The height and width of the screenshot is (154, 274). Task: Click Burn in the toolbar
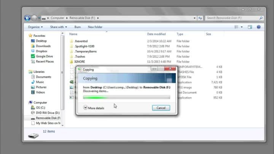click(77, 27)
